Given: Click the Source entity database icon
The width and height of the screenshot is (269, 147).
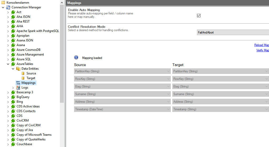Looking at the screenshot, I should point(23,73).
